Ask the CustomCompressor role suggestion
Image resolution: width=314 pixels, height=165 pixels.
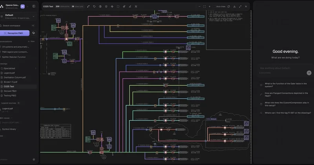click(286, 104)
